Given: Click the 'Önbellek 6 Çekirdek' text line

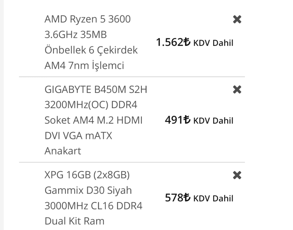Looking at the screenshot, I should [x=91, y=50].
